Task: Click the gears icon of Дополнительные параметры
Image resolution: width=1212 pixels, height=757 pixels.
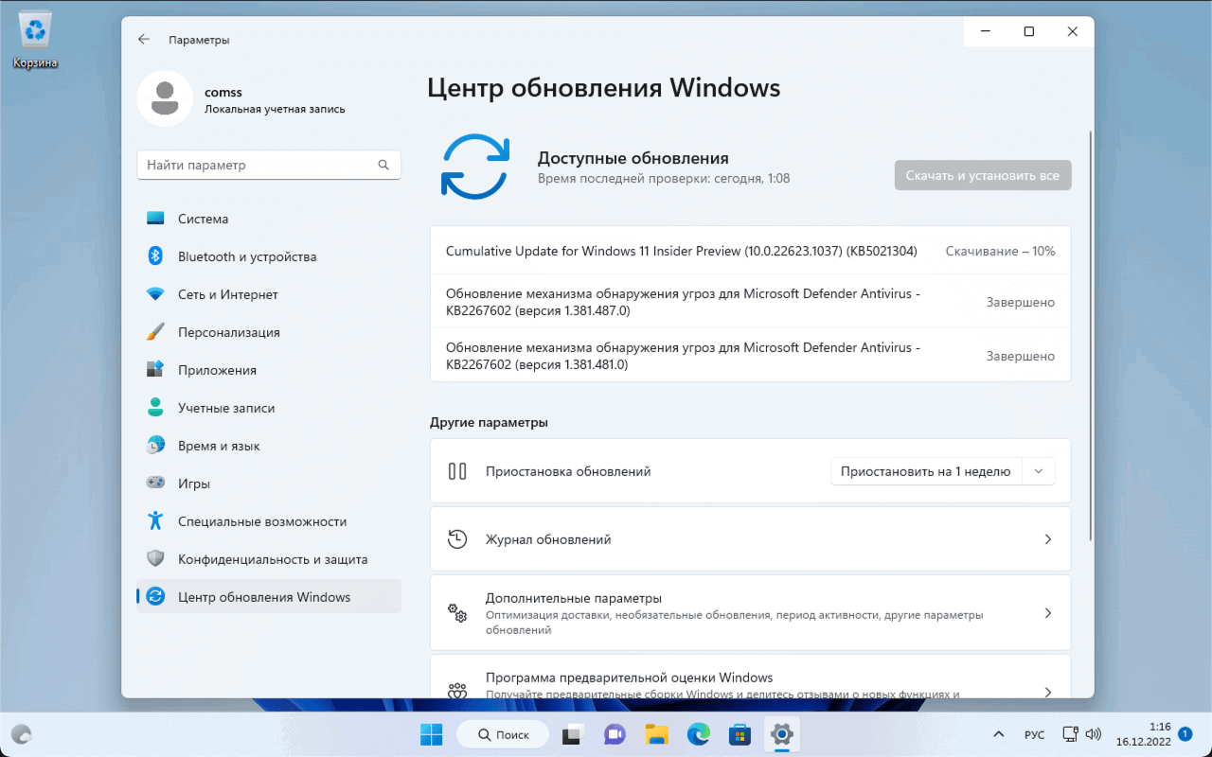Action: pyautogui.click(x=457, y=612)
